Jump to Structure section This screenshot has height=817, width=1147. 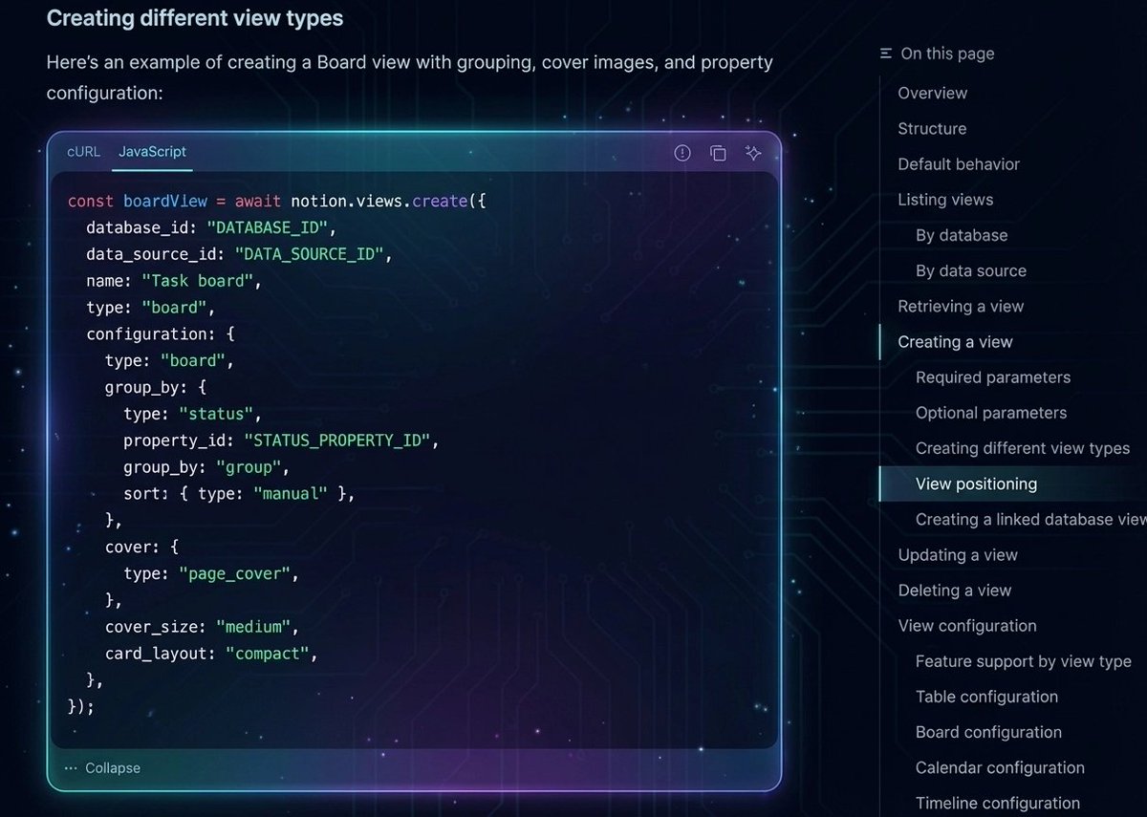coord(932,128)
